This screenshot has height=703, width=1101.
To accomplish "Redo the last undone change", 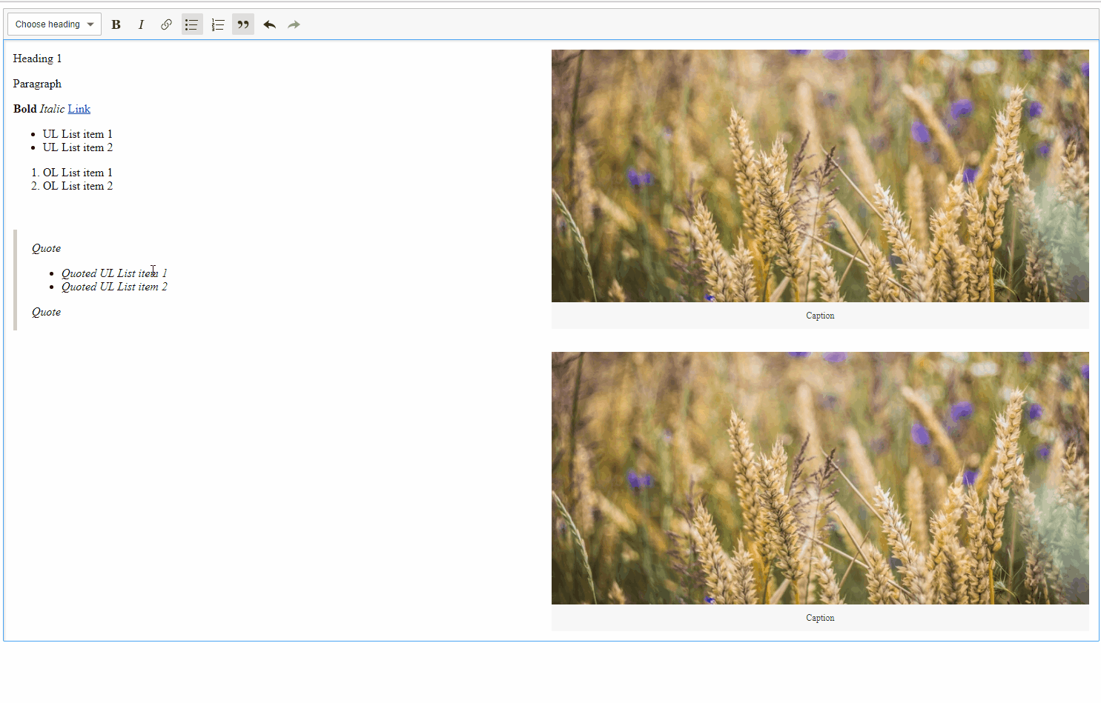I will (294, 24).
